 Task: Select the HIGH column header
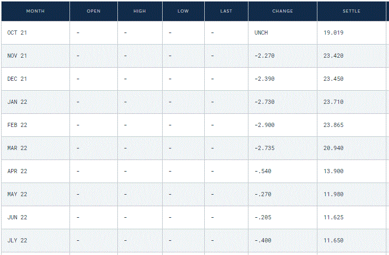coord(140,11)
